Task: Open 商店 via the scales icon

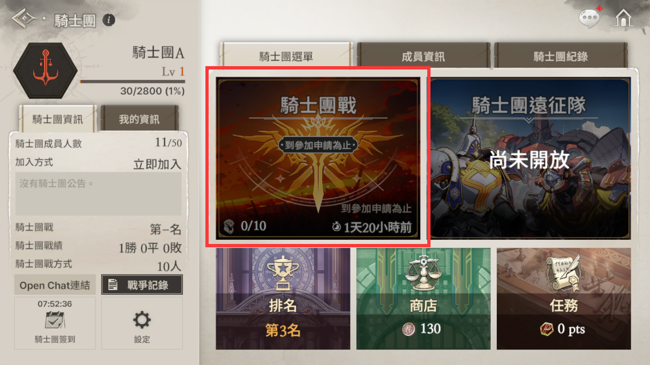Action: (423, 273)
